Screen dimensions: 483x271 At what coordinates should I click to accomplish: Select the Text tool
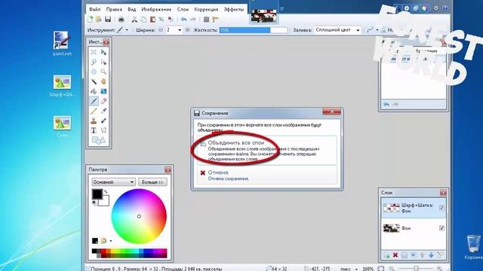tap(94, 130)
